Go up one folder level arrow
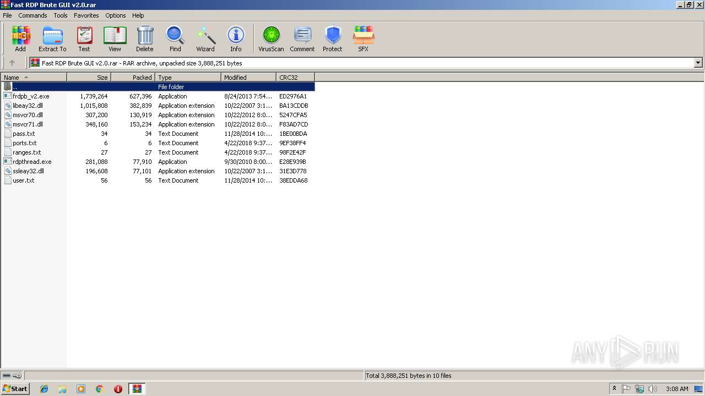The image size is (705, 396). (x=12, y=63)
